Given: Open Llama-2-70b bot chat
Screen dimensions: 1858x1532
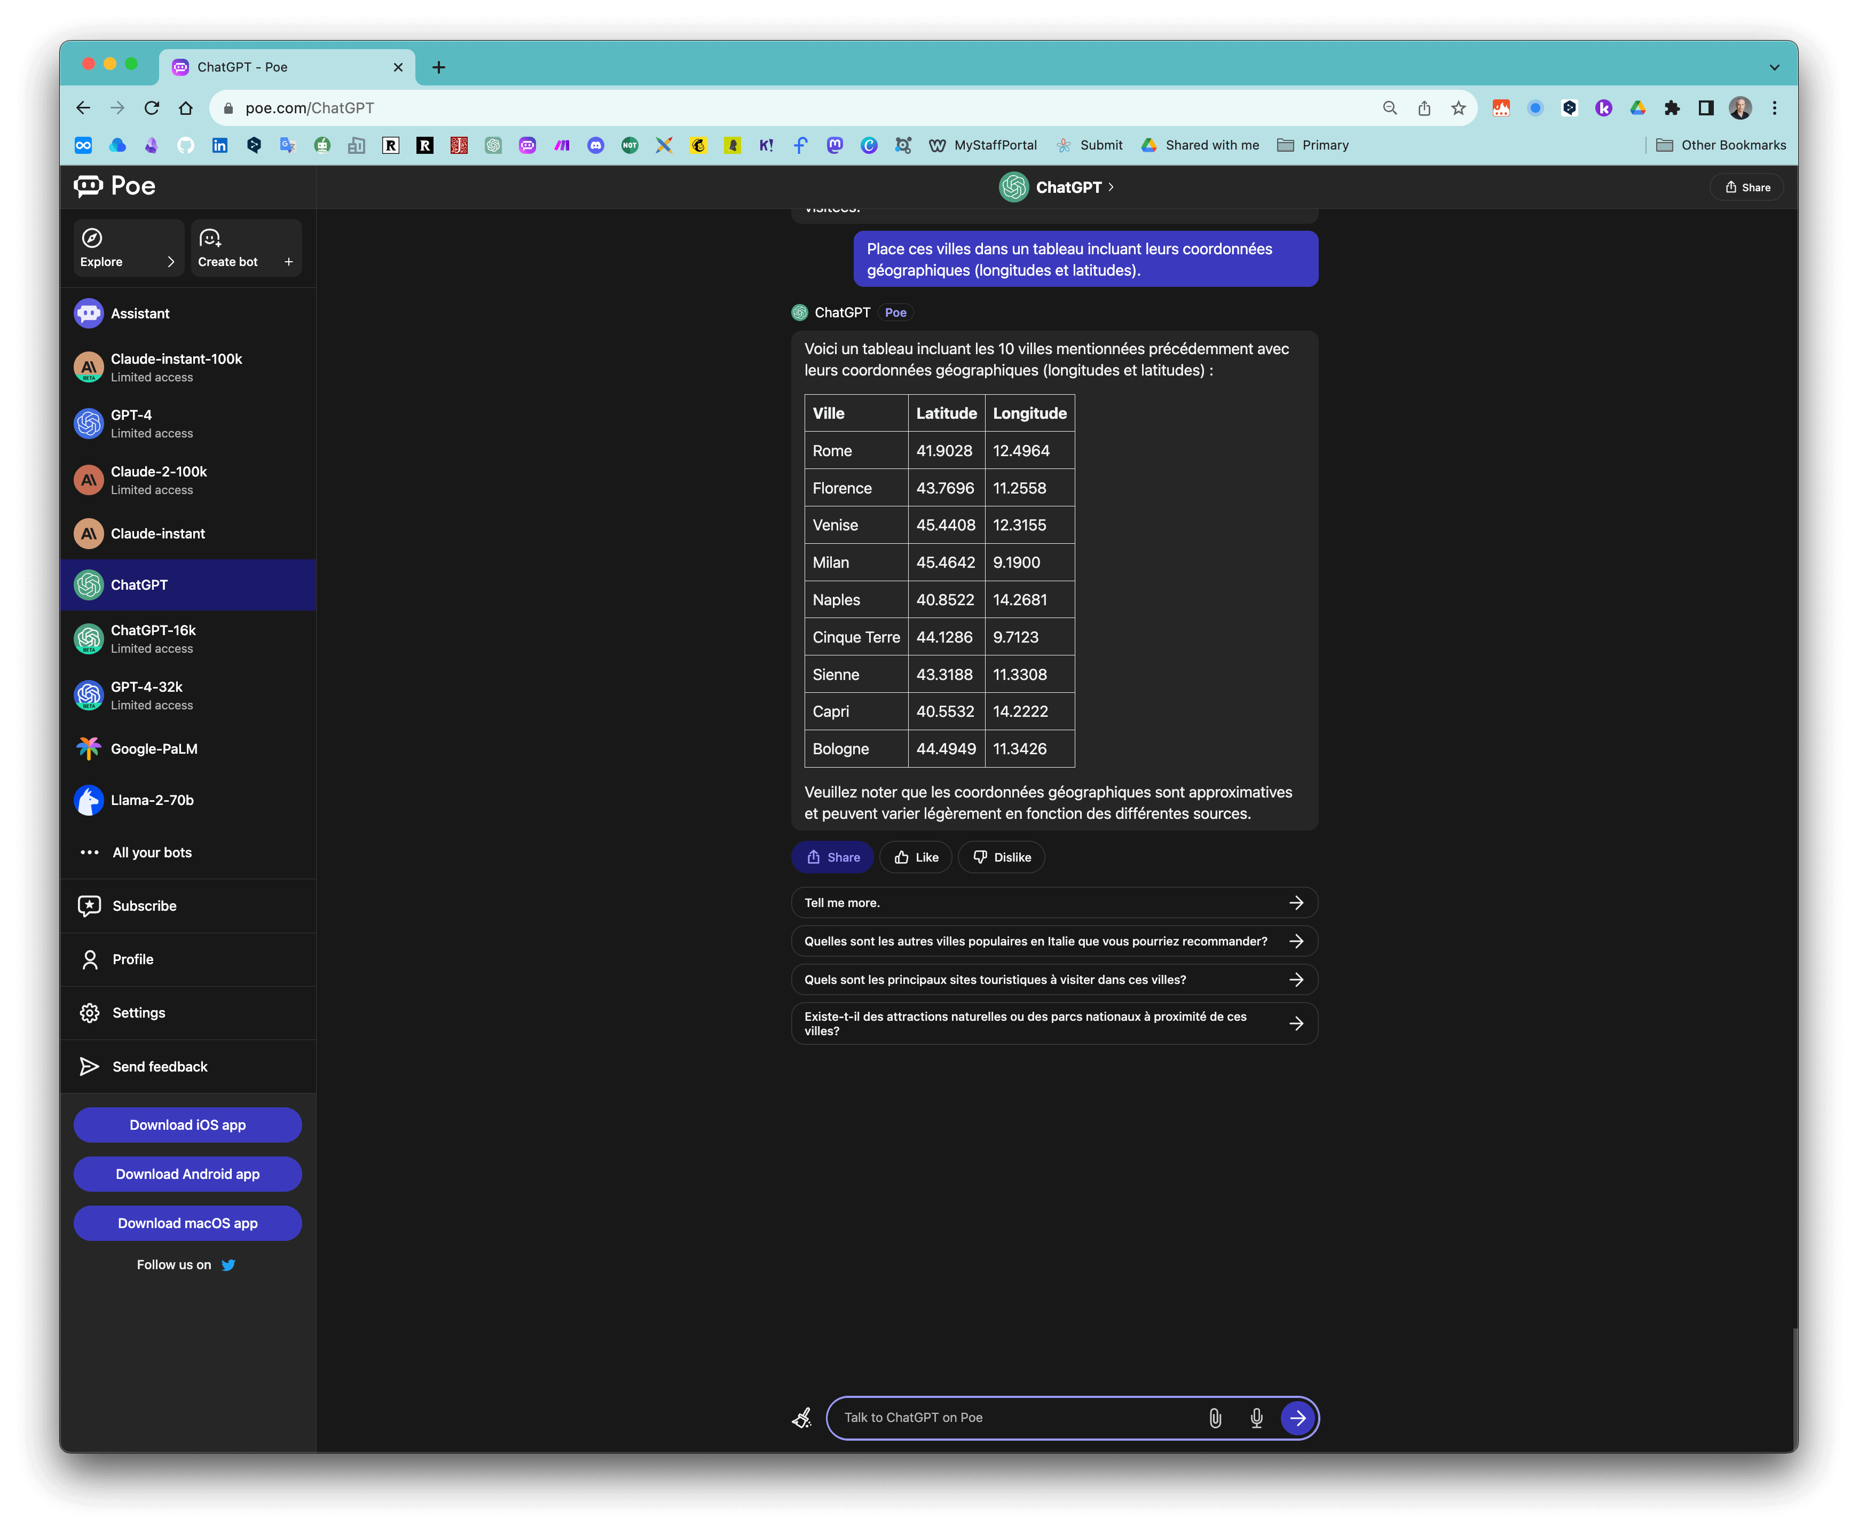Looking at the screenshot, I should [188, 800].
